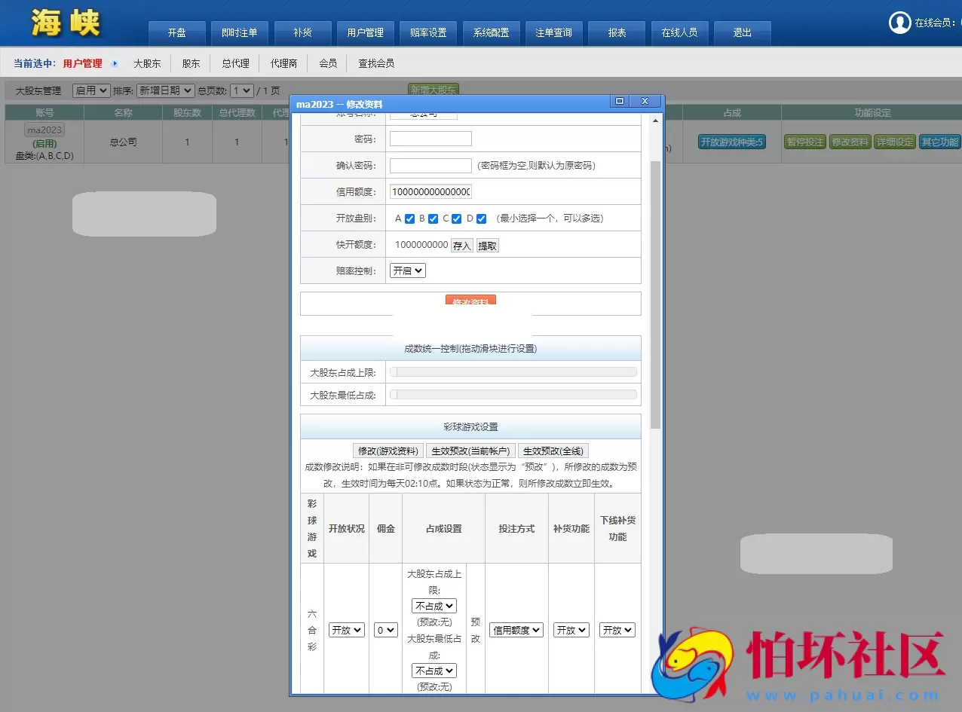Image resolution: width=962 pixels, height=712 pixels.
Task: Click the restore icon on the ma2023 dialog
Action: click(618, 100)
